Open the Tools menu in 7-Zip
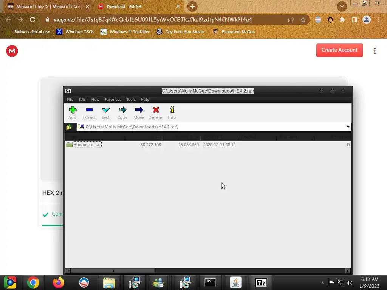Image resolution: width=387 pixels, height=290 pixels. click(x=131, y=100)
